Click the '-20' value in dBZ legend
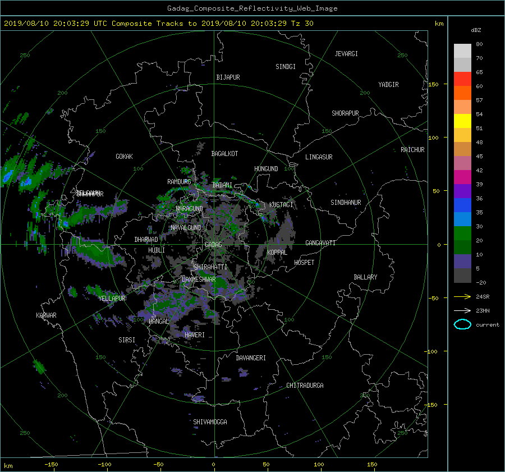 [x=480, y=282]
